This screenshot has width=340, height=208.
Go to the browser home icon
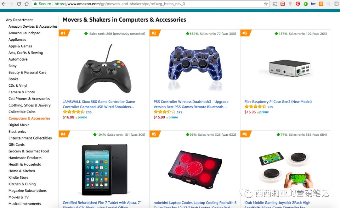tap(26, 4)
